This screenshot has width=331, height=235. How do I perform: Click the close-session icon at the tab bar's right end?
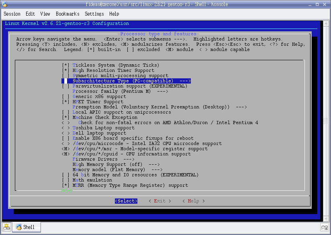click(324, 227)
